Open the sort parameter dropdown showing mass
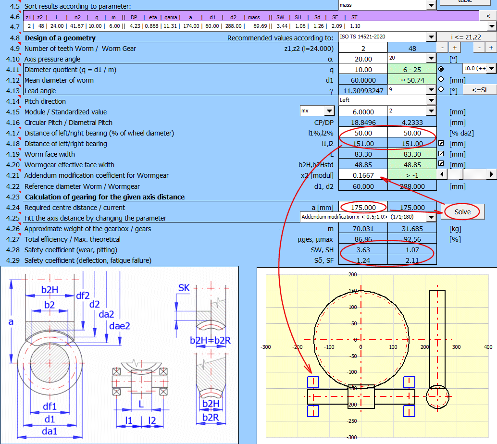Image resolution: width=497 pixels, height=444 pixels. pyautogui.click(x=431, y=5)
